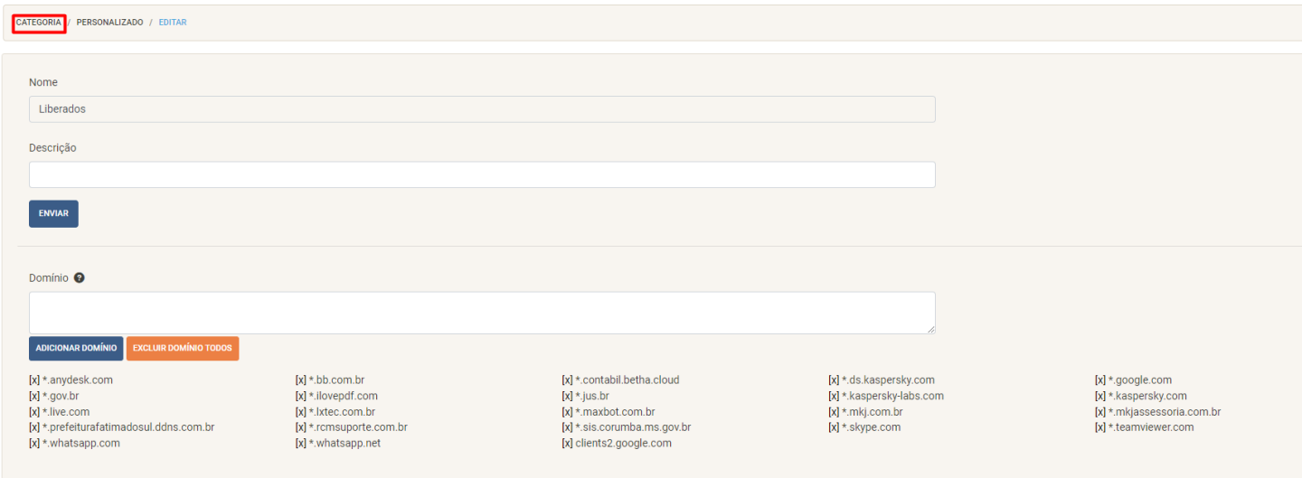Delete the *.jus.br domain entry [x]

[567, 397]
